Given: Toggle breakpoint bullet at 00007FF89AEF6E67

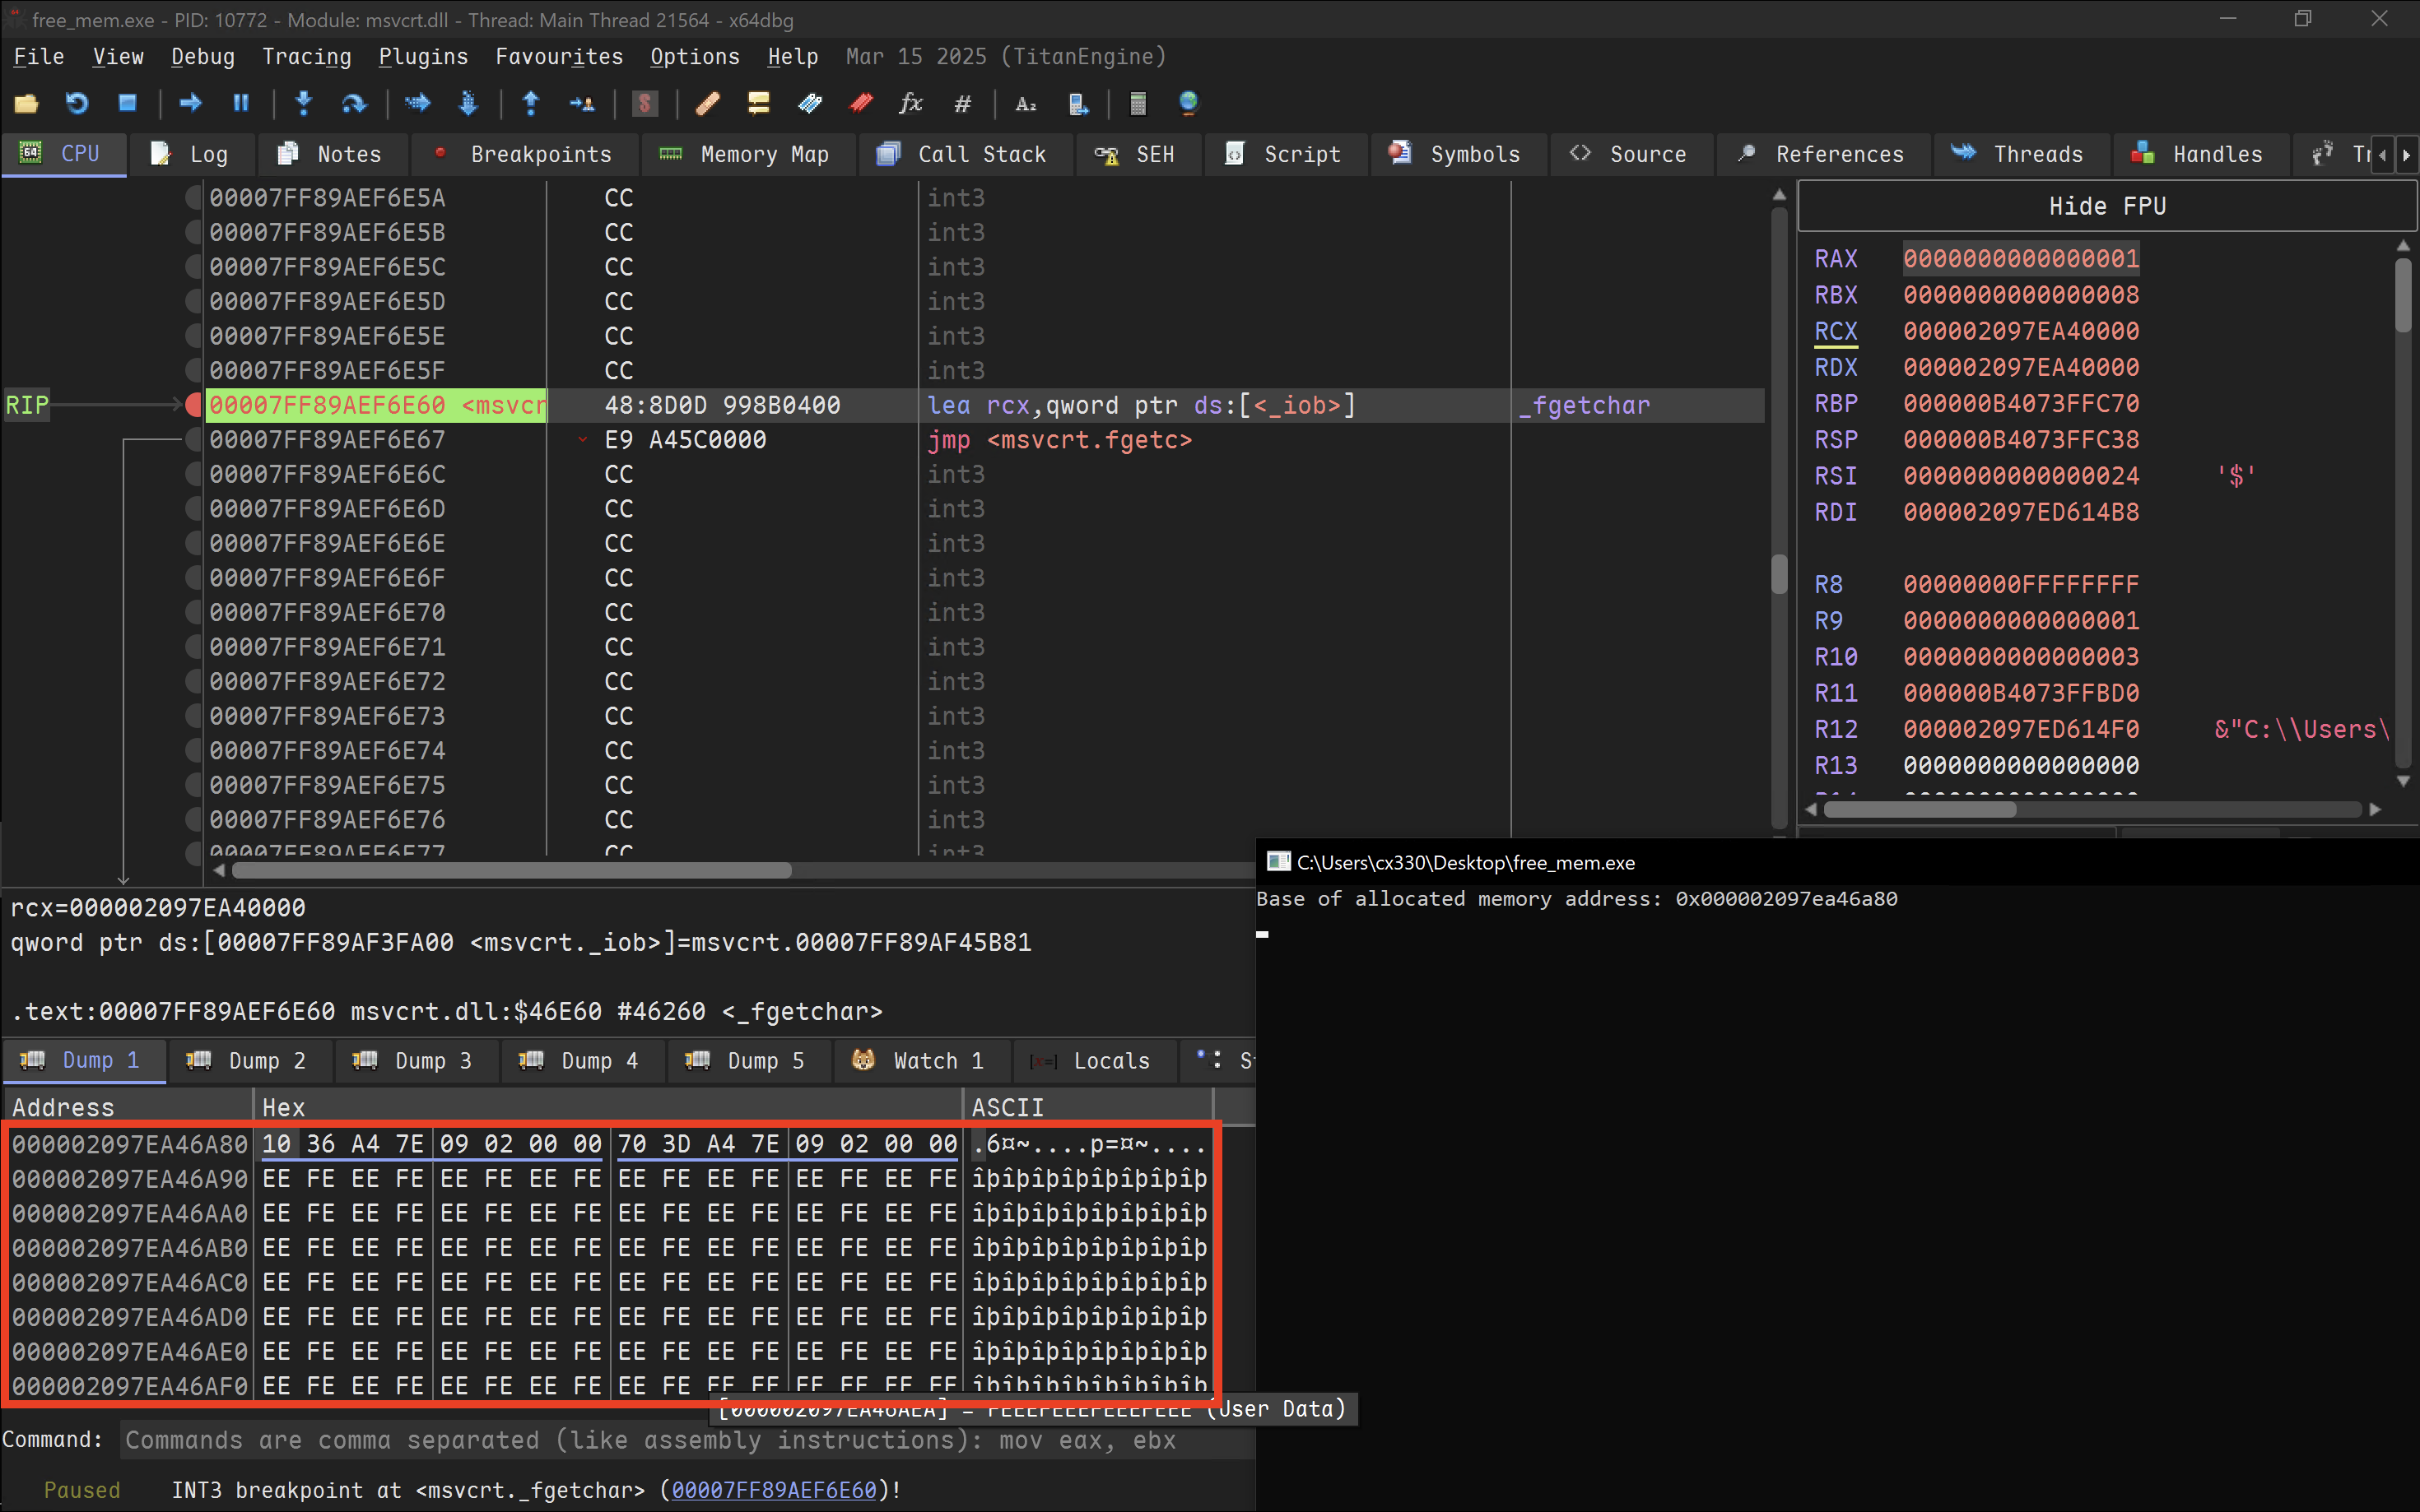Looking at the screenshot, I should 194,440.
